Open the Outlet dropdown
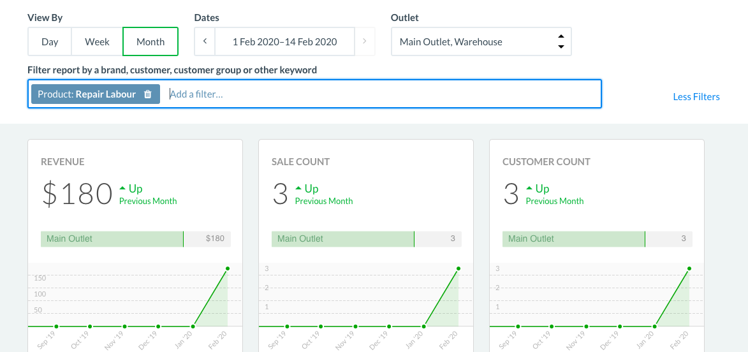The height and width of the screenshot is (352, 748). [x=481, y=41]
